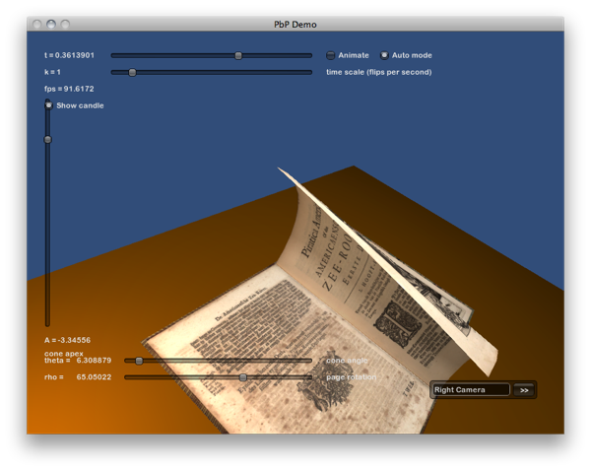This screenshot has height=471, width=591.
Task: Click the time scale (flips per second) label
Action: click(x=379, y=72)
